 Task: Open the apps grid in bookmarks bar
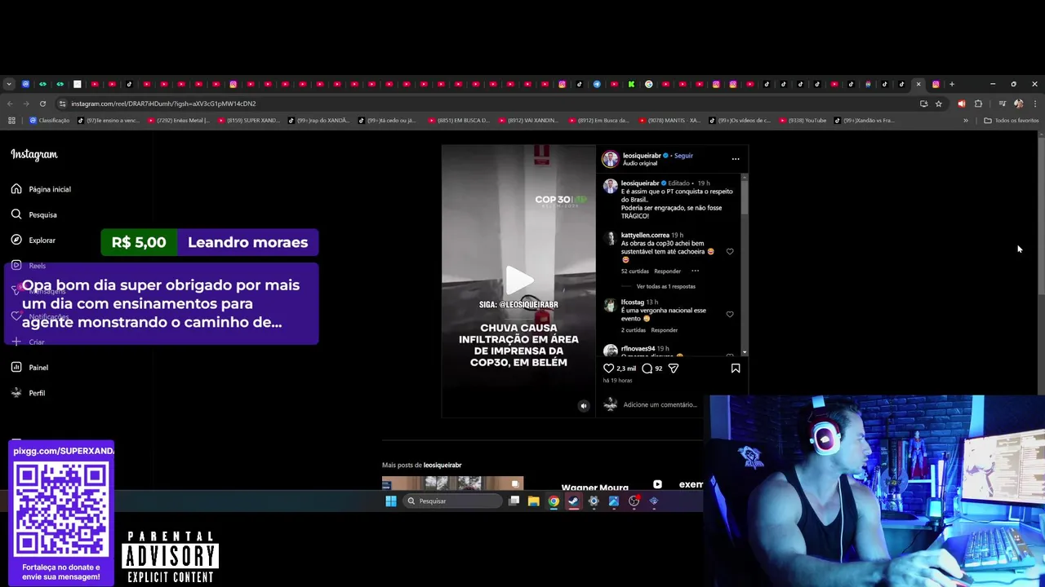(11, 121)
